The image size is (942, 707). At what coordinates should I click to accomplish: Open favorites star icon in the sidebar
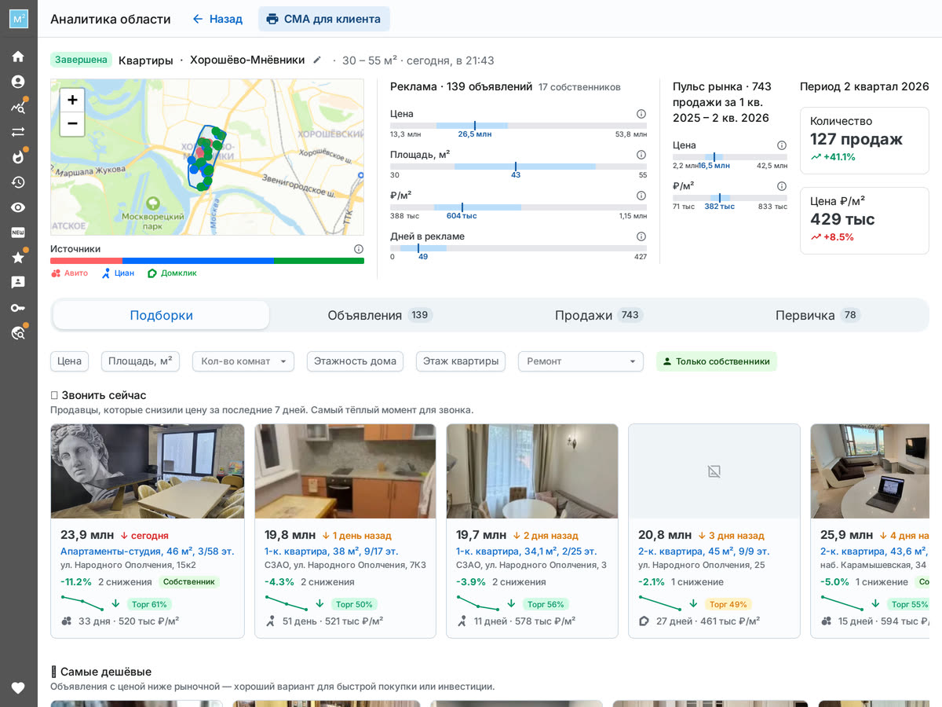click(18, 258)
